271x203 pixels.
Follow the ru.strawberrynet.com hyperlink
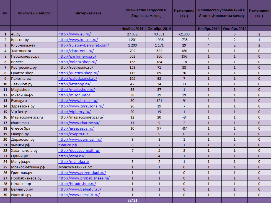[84, 45]
